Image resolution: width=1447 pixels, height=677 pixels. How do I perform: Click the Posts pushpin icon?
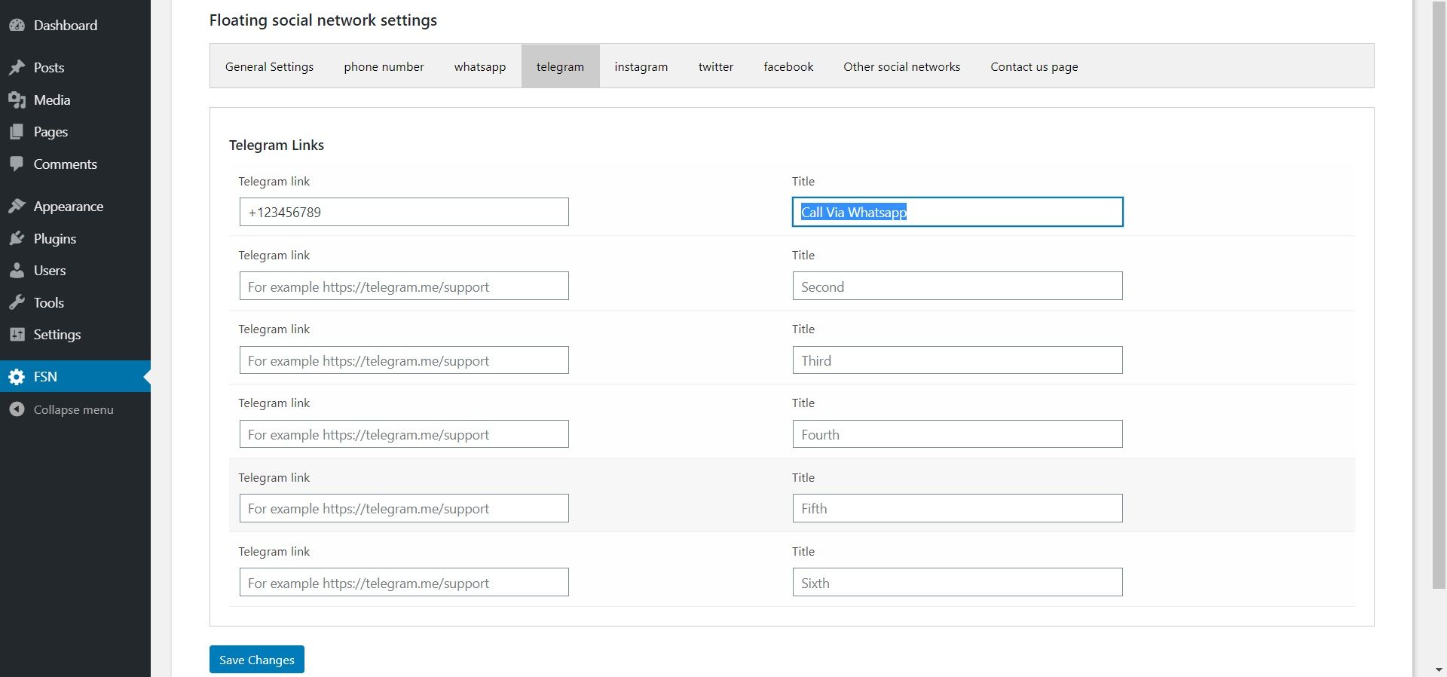click(x=17, y=68)
